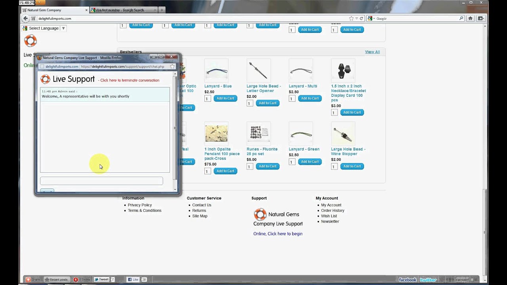Click the lifebuoy Live Support icon in sidebar
Viewport: 507px width, 285px height.
tap(30, 40)
